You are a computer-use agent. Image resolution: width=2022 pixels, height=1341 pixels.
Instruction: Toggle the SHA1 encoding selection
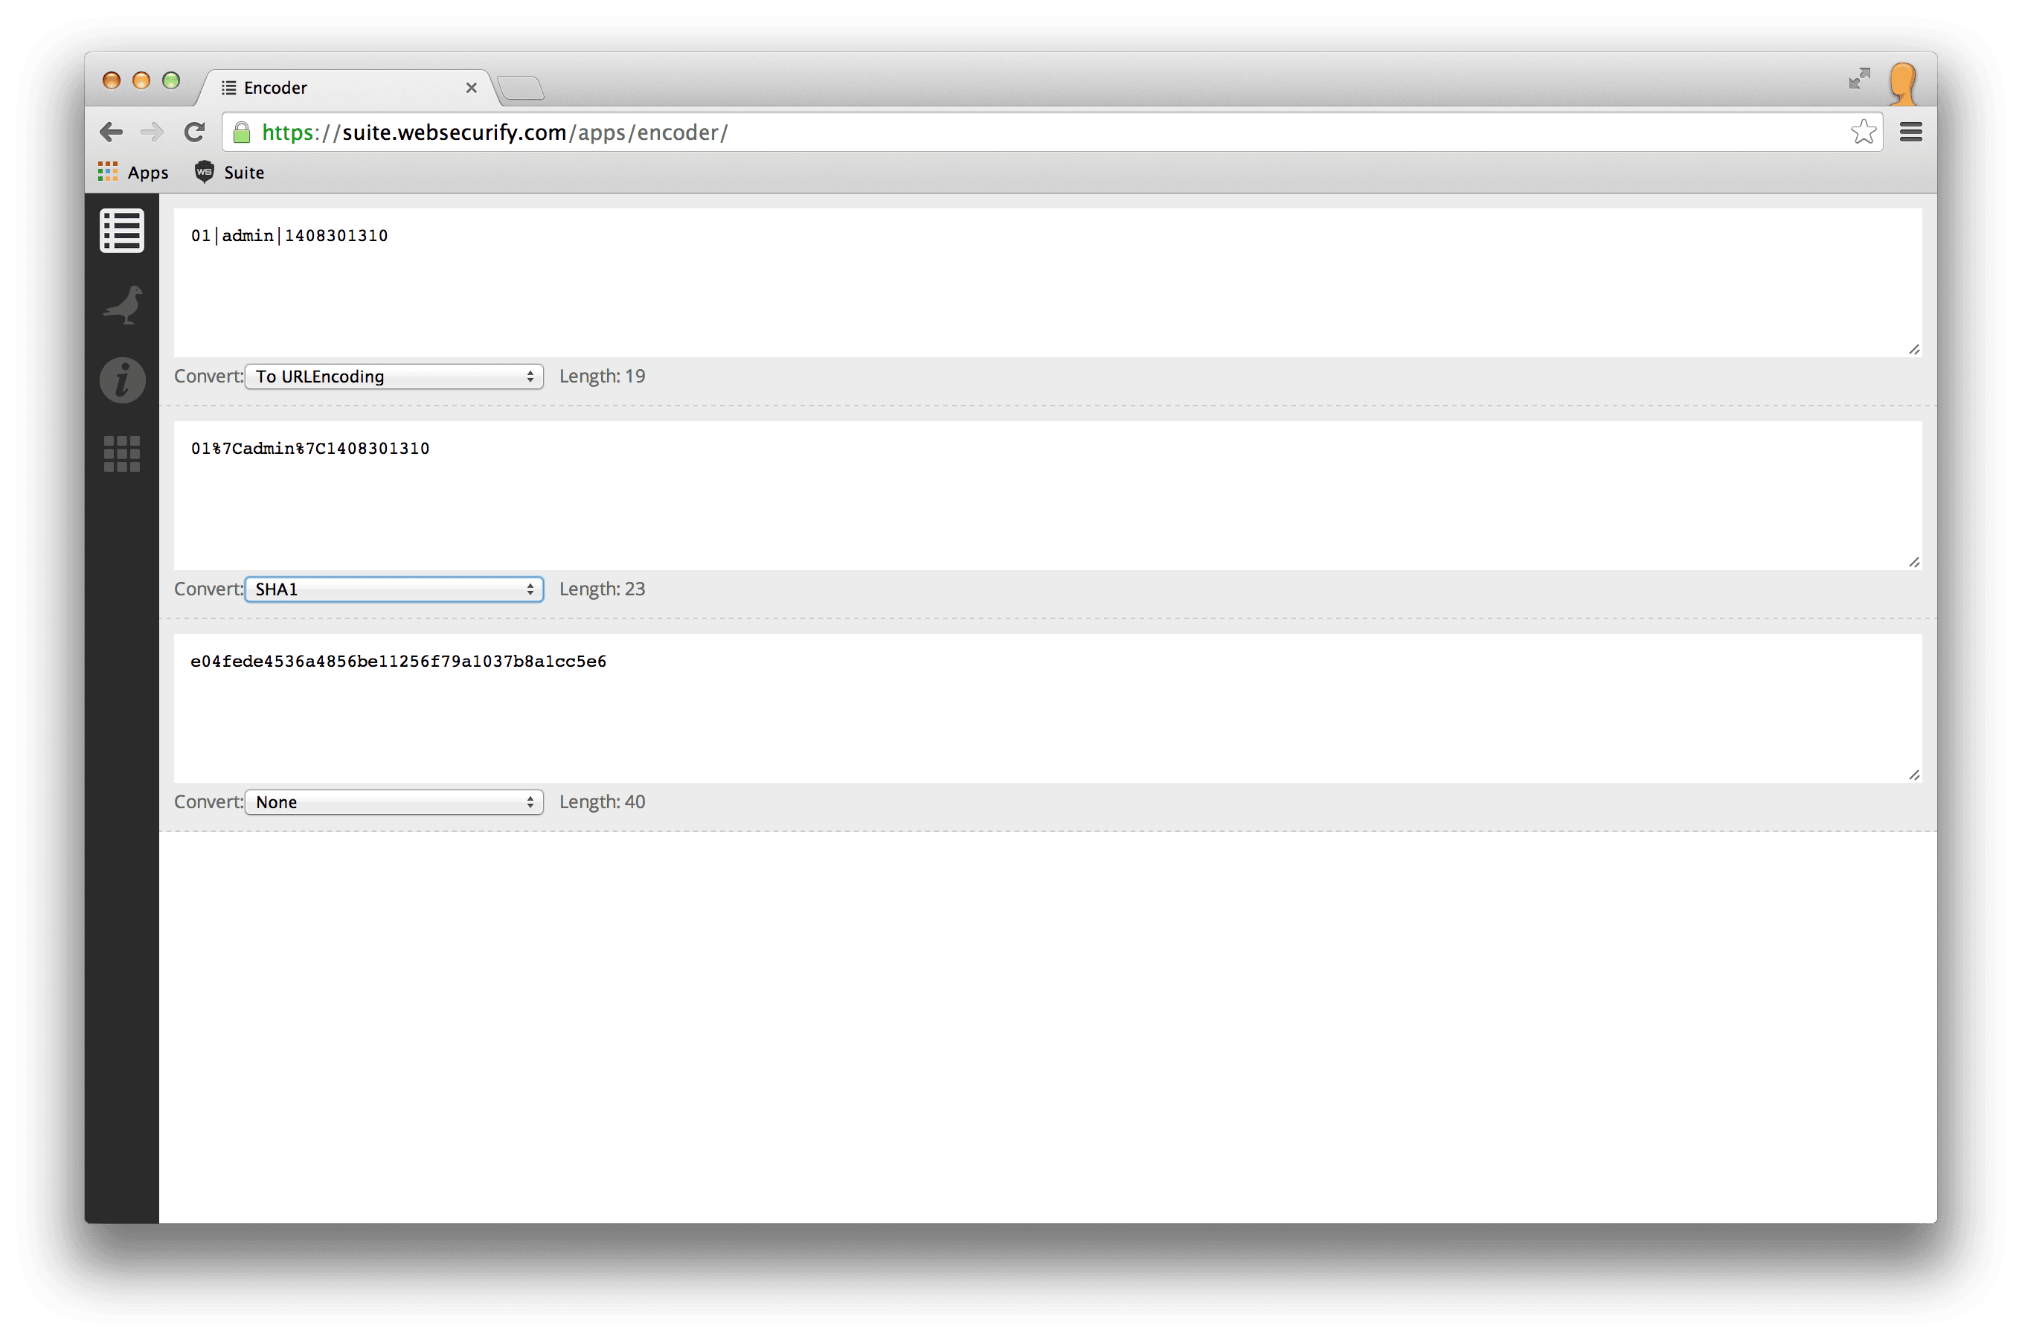[x=394, y=588]
